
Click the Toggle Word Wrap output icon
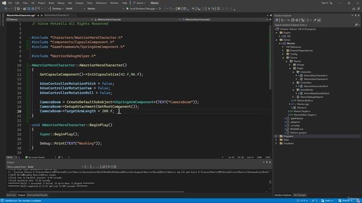109,167
